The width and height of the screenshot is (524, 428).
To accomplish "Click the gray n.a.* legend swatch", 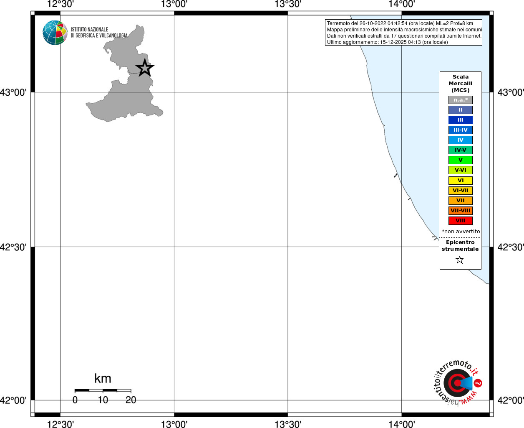I will [461, 100].
